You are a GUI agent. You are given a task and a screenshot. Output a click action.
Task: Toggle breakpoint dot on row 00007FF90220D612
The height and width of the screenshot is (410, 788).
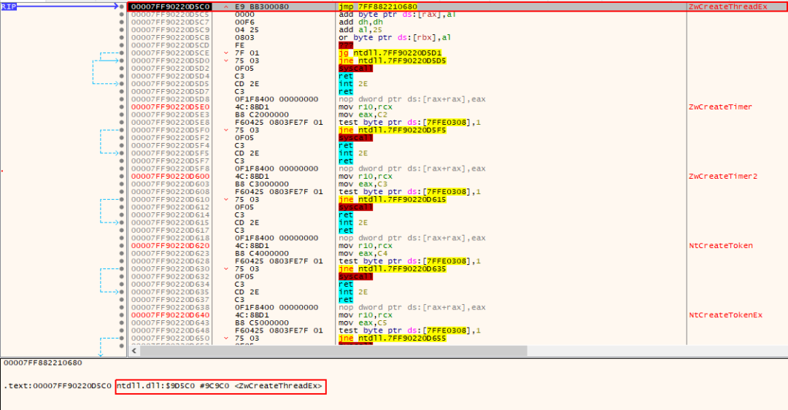tap(122, 207)
